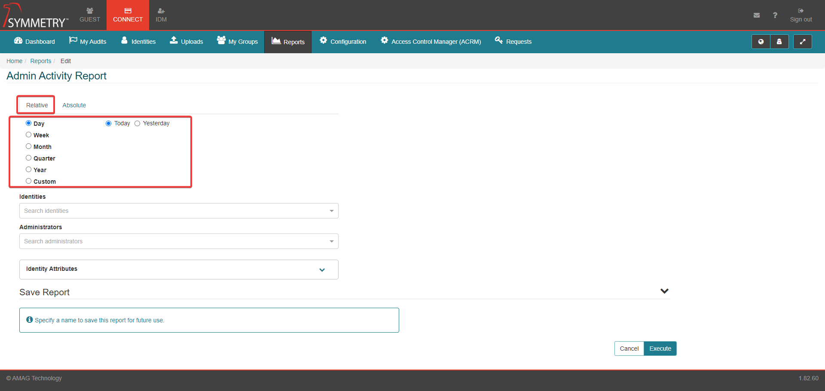Open the IDM module
This screenshot has width=825, height=391.
pos(161,15)
